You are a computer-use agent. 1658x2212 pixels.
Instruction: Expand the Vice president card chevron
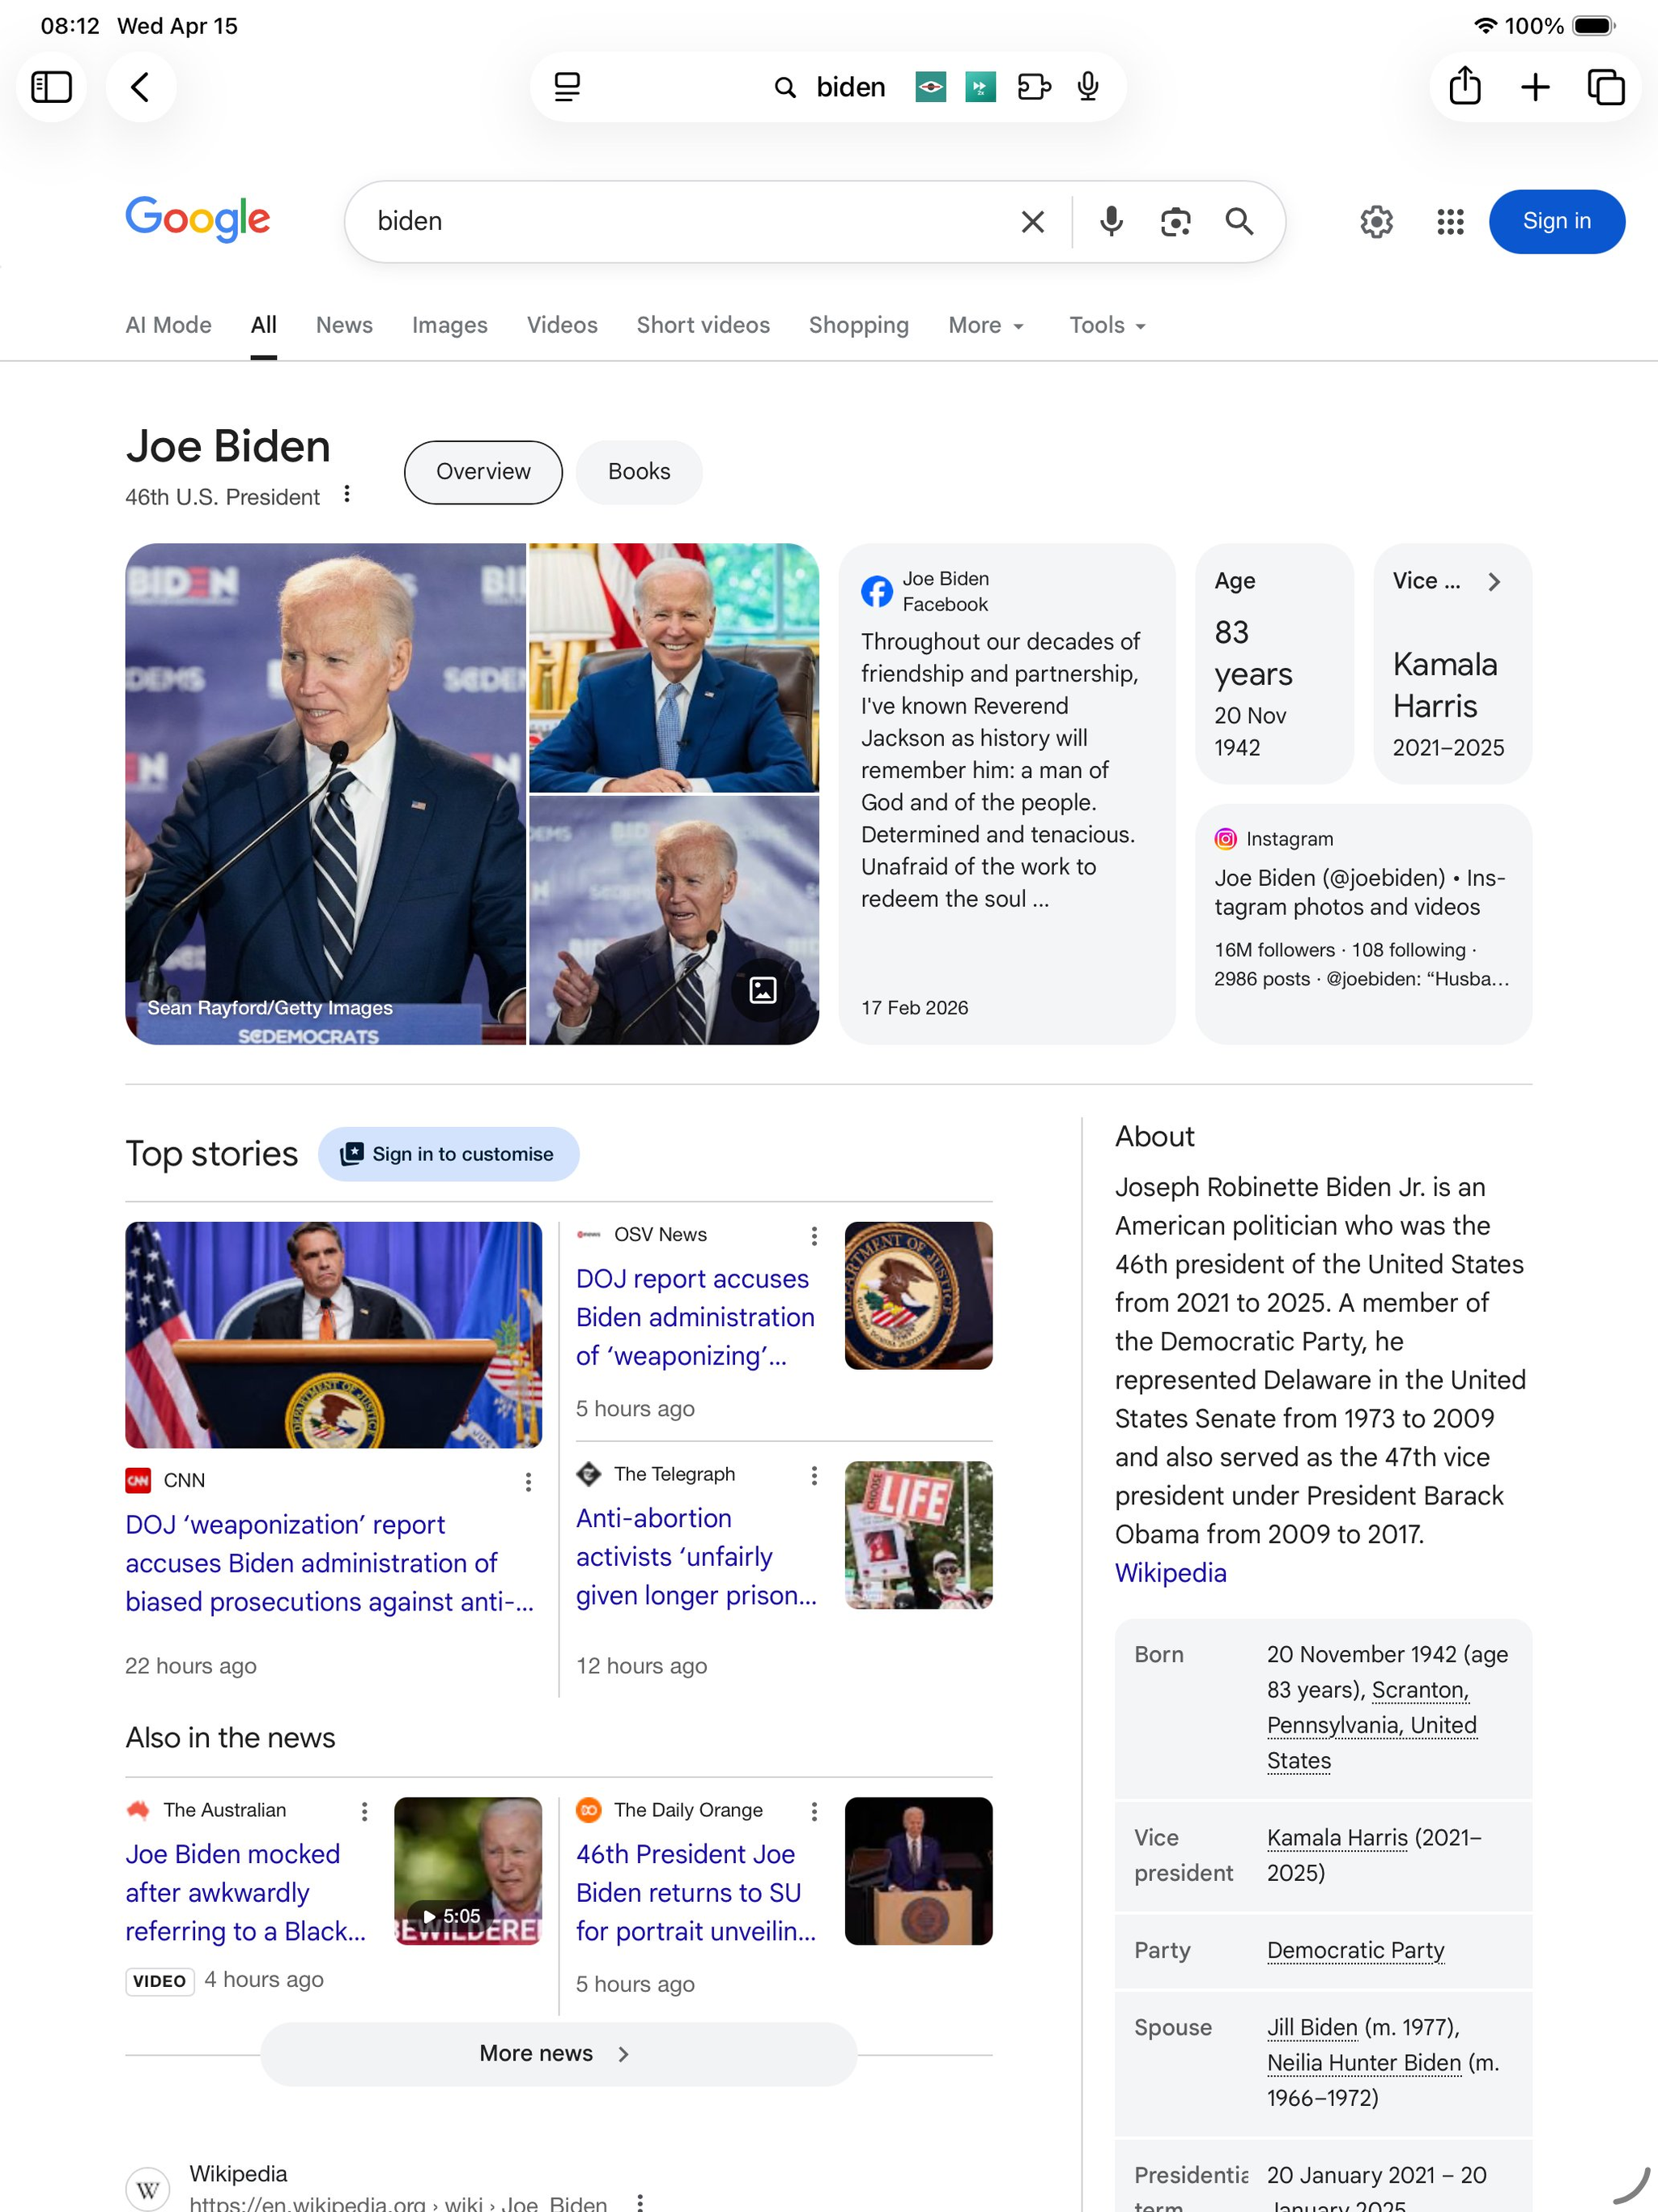pos(1493,582)
